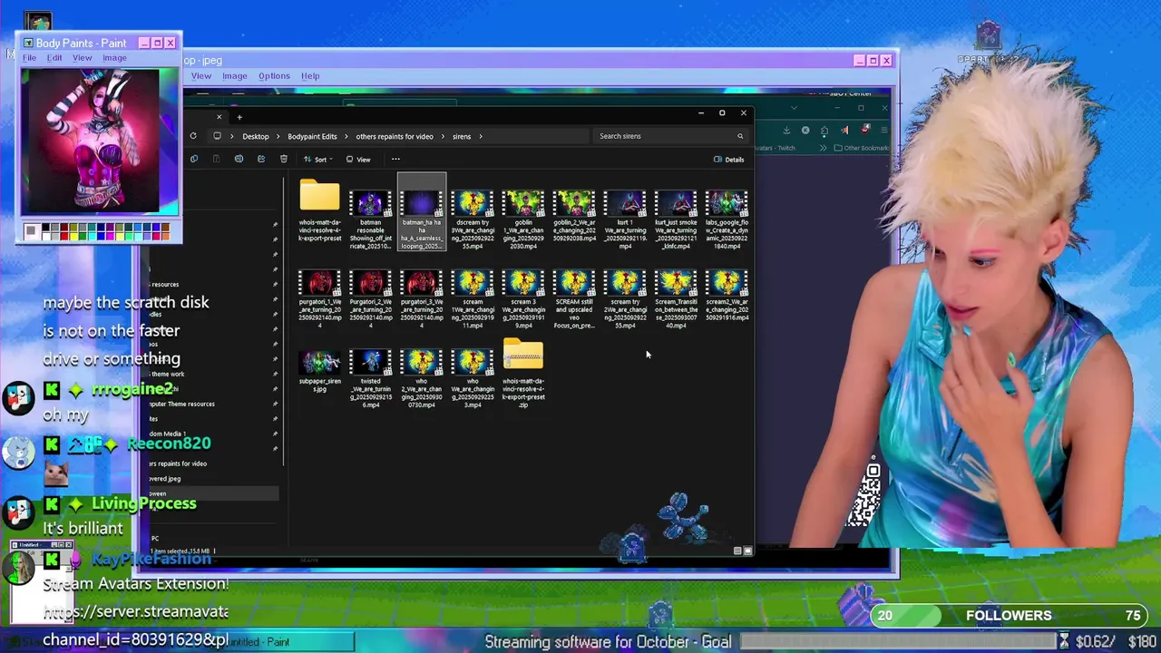Click the Share icon in Explorer toolbar
The image size is (1161, 653).
(260, 159)
